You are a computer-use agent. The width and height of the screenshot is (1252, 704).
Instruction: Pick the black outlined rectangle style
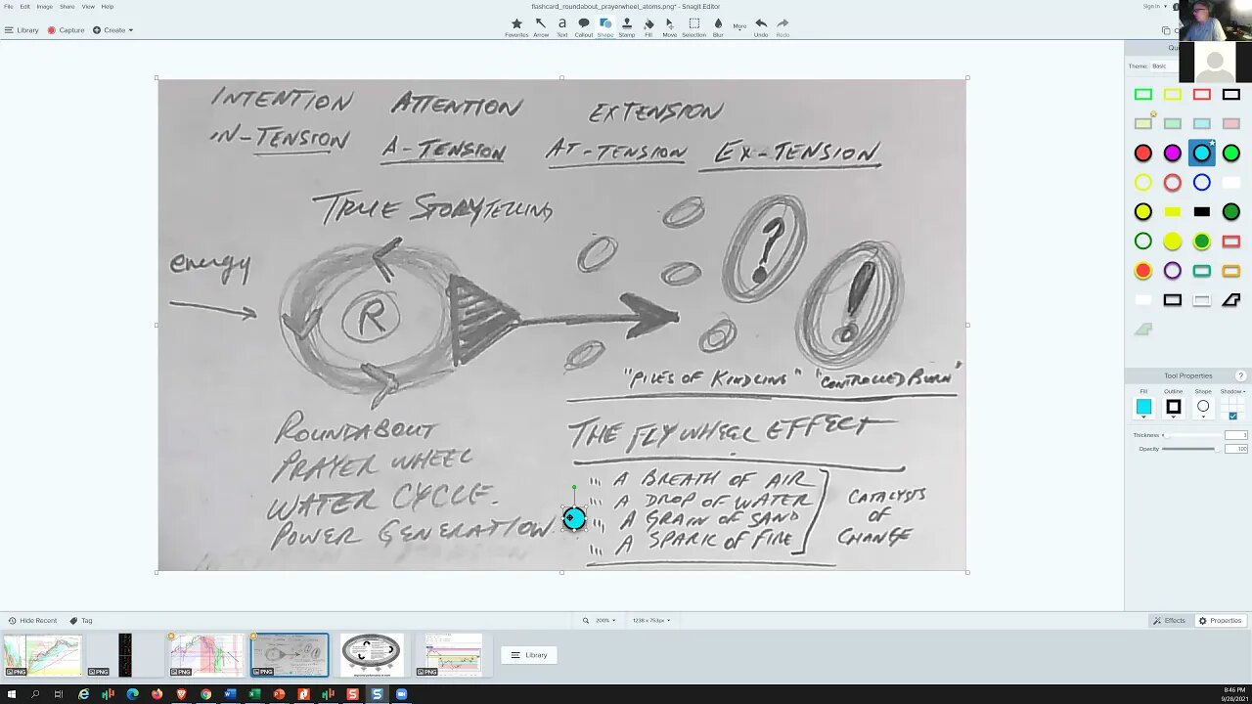click(1231, 95)
